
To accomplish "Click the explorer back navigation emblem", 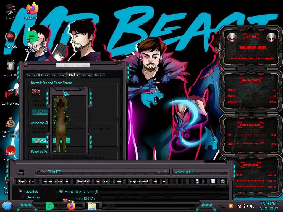I will pyautogui.click(x=21, y=172).
